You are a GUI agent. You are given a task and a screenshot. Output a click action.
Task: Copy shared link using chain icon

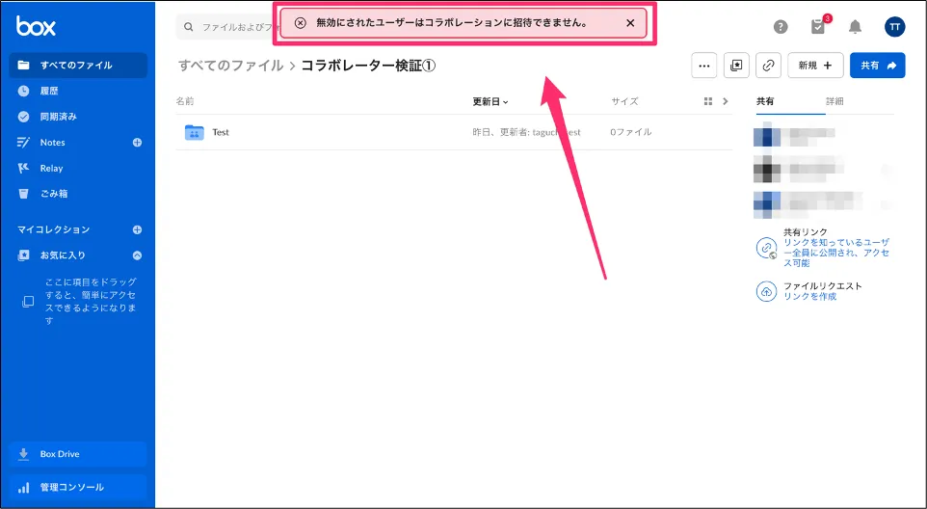(x=768, y=66)
